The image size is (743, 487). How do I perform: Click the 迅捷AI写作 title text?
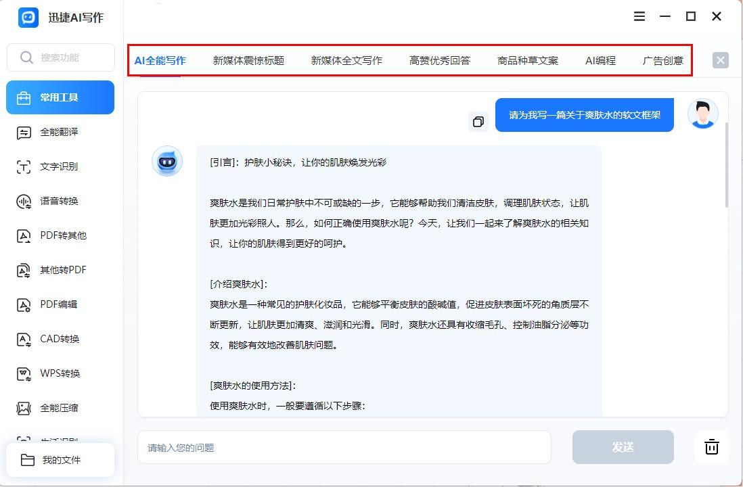click(76, 18)
